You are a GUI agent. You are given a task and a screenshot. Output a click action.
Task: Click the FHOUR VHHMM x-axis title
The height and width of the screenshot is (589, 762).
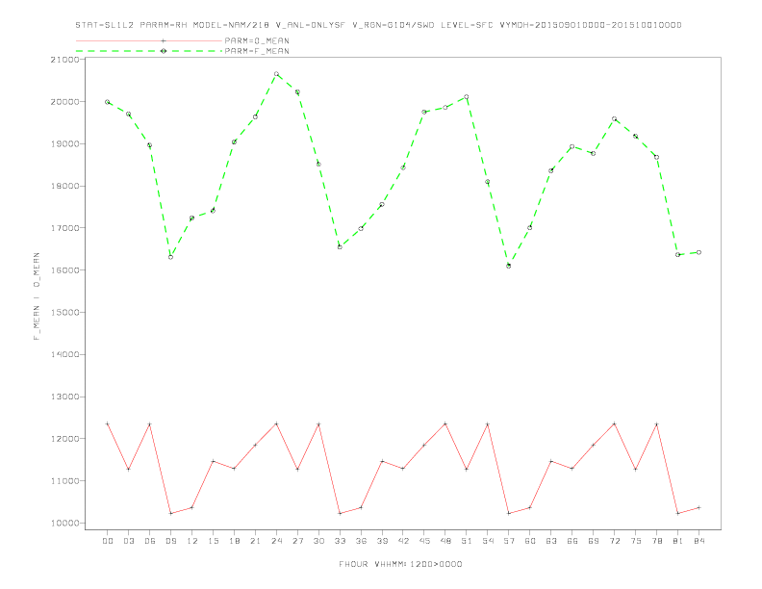pos(400,564)
